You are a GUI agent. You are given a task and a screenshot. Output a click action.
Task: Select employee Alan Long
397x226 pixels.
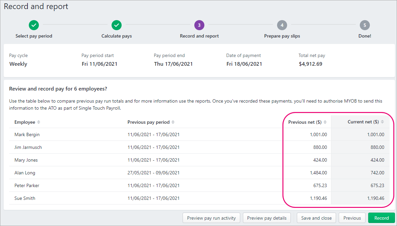pyautogui.click(x=24, y=173)
